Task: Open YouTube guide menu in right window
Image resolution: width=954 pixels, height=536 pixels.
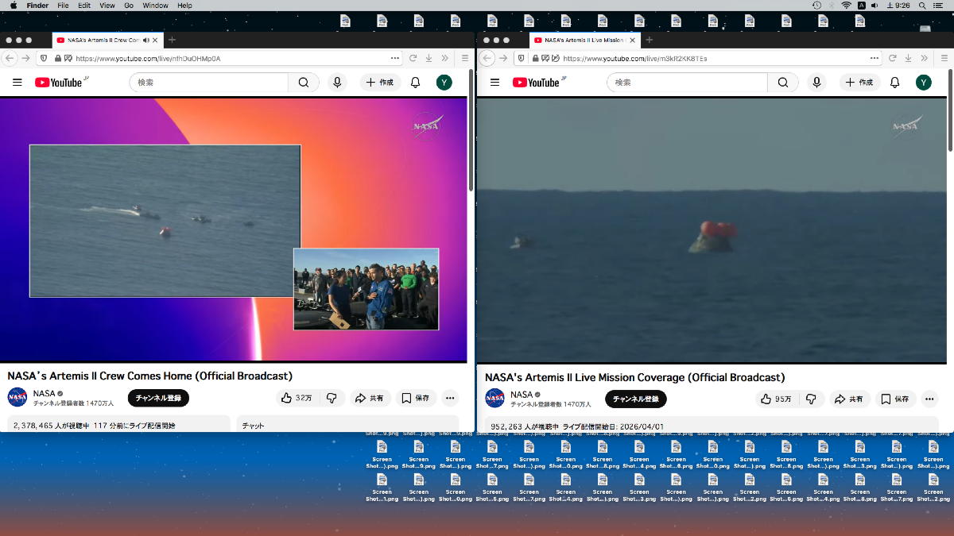Action: [x=494, y=83]
